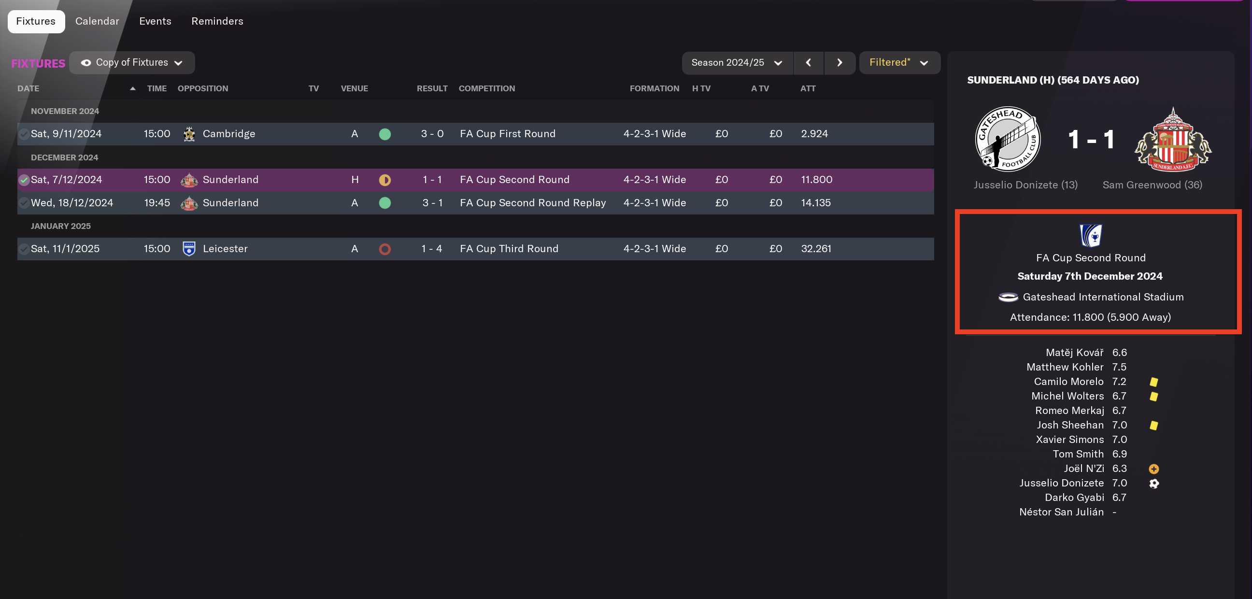The width and height of the screenshot is (1252, 599).
Task: Click the FA Cup competition icon
Action: [x=1090, y=235]
